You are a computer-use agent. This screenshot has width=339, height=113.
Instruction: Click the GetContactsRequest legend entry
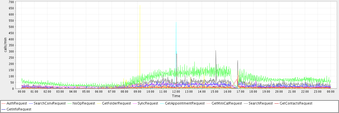296,103
